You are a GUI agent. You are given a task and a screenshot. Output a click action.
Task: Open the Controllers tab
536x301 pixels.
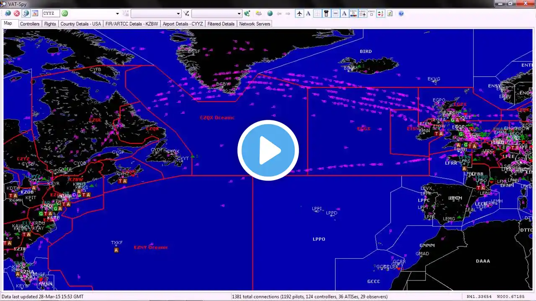pyautogui.click(x=30, y=24)
